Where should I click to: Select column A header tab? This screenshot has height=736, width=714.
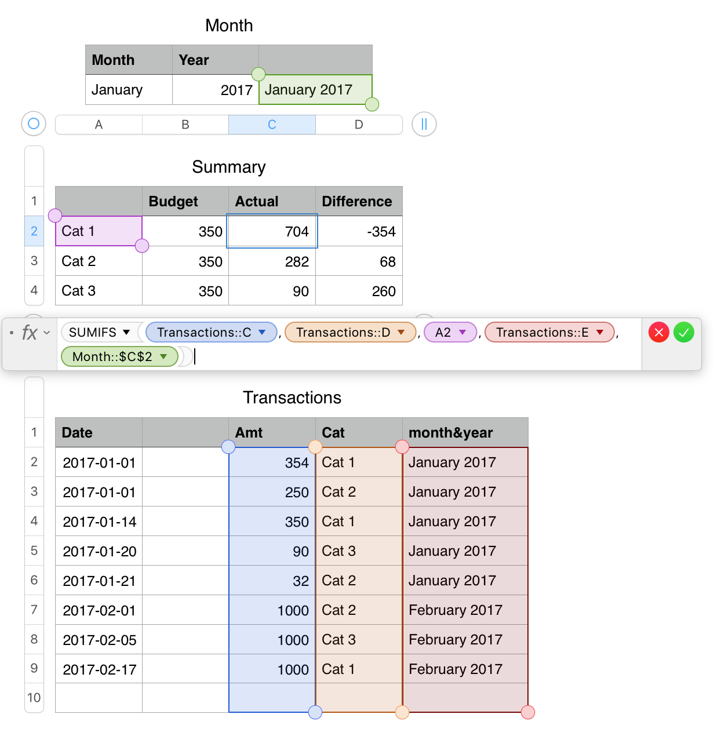pos(99,125)
